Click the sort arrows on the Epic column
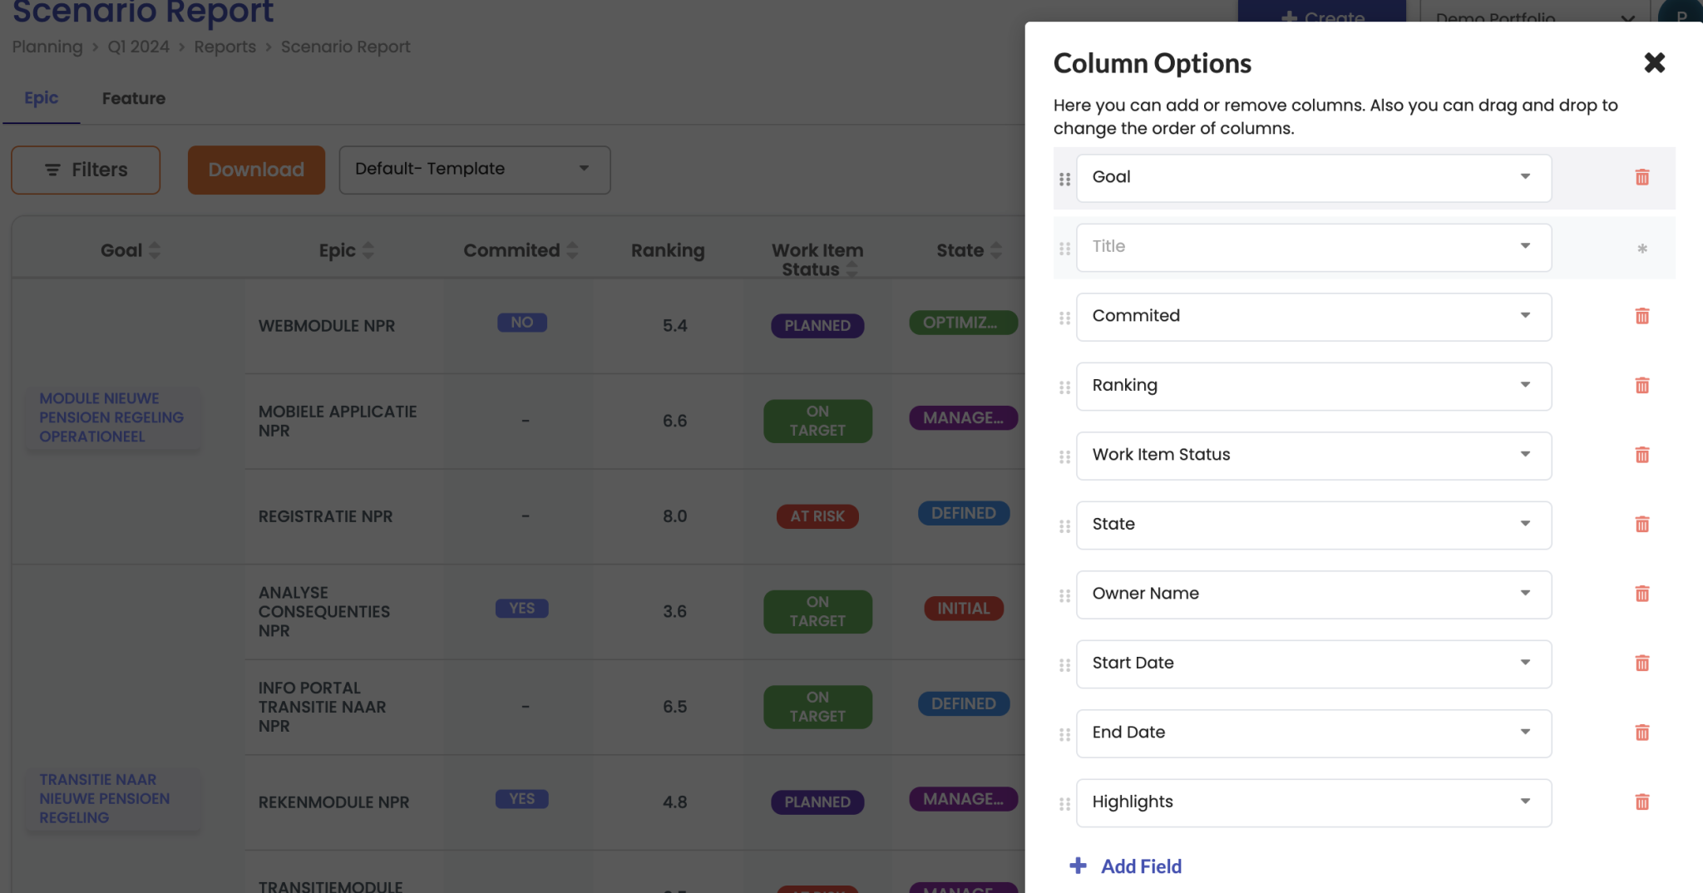The height and width of the screenshot is (893, 1703). (x=369, y=249)
